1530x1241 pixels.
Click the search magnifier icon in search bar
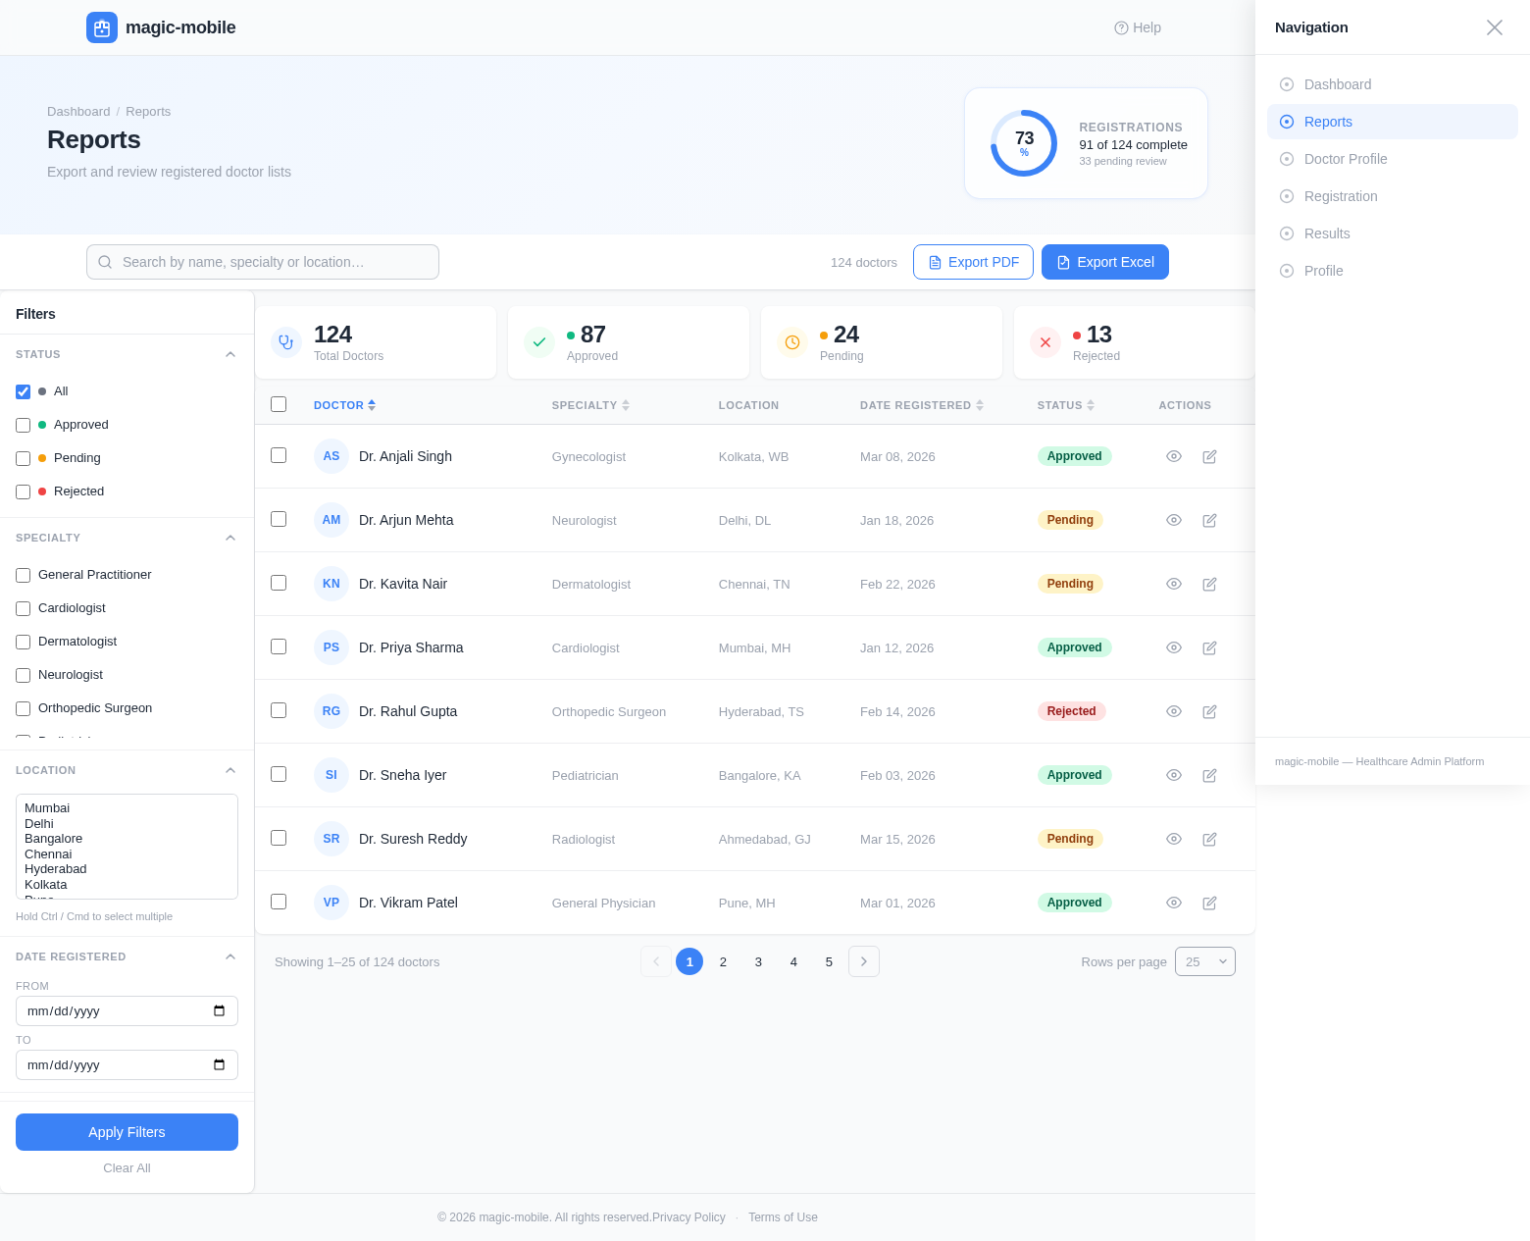105,262
